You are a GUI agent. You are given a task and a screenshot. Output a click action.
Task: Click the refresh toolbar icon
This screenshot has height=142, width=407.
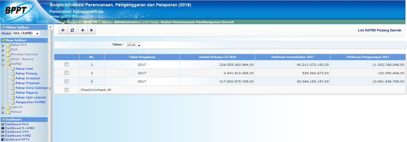(x=72, y=30)
